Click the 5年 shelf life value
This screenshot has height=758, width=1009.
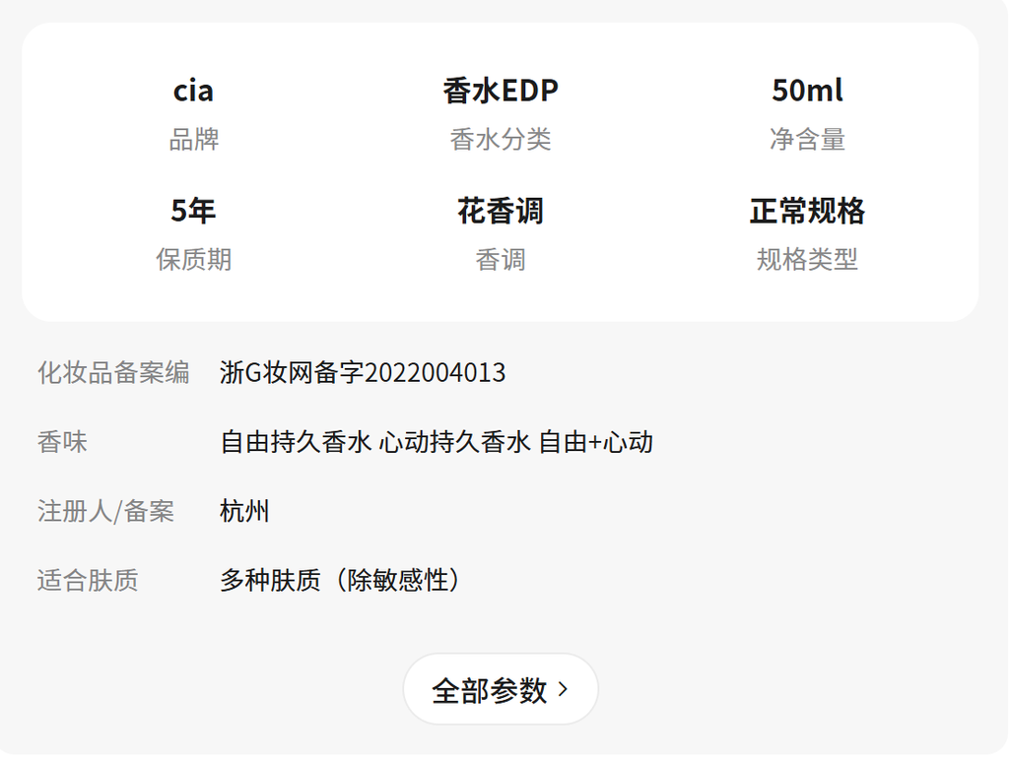point(193,211)
